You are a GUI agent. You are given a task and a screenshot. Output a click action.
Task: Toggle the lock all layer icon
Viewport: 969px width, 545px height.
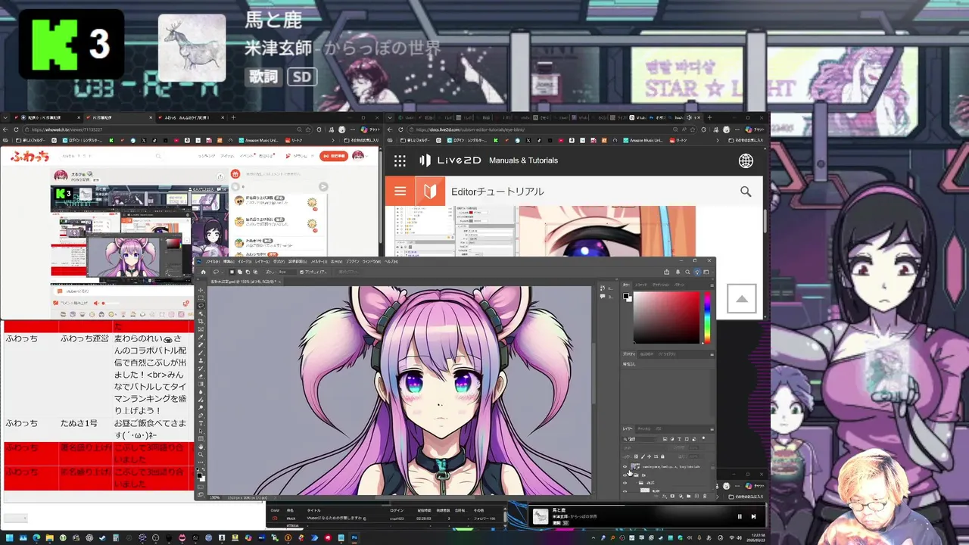(662, 456)
